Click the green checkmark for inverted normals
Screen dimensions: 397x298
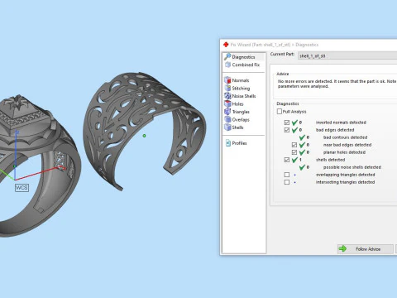tap(294, 123)
